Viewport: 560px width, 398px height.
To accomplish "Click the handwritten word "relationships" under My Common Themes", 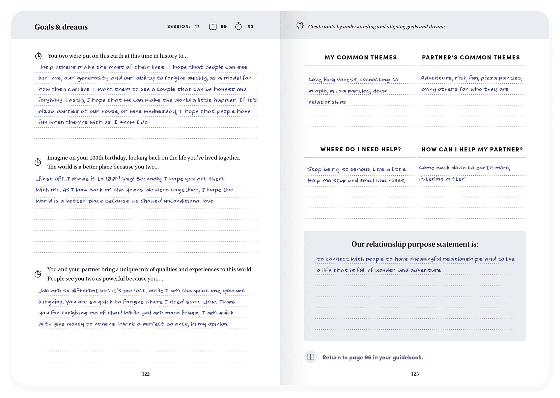I will [x=327, y=102].
